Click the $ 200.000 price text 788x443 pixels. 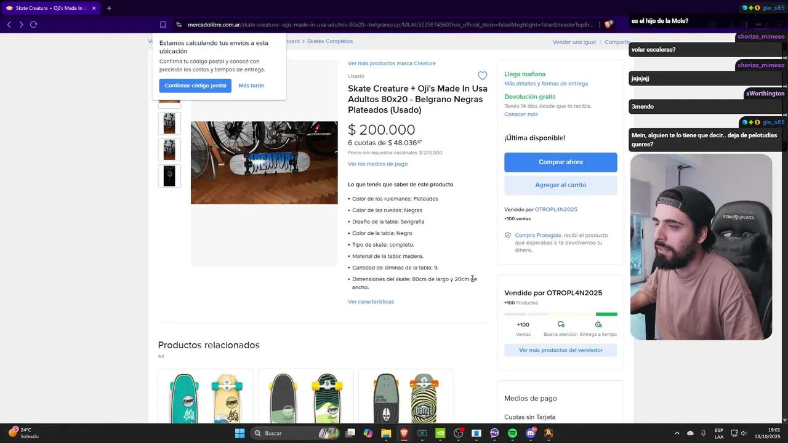click(x=382, y=130)
